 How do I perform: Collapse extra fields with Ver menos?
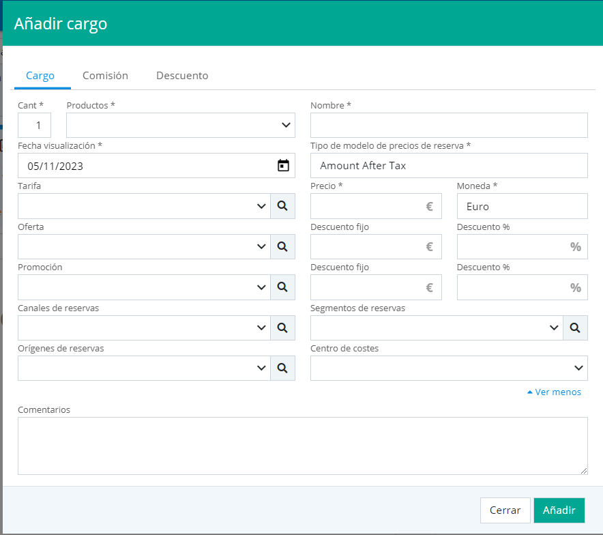click(554, 392)
